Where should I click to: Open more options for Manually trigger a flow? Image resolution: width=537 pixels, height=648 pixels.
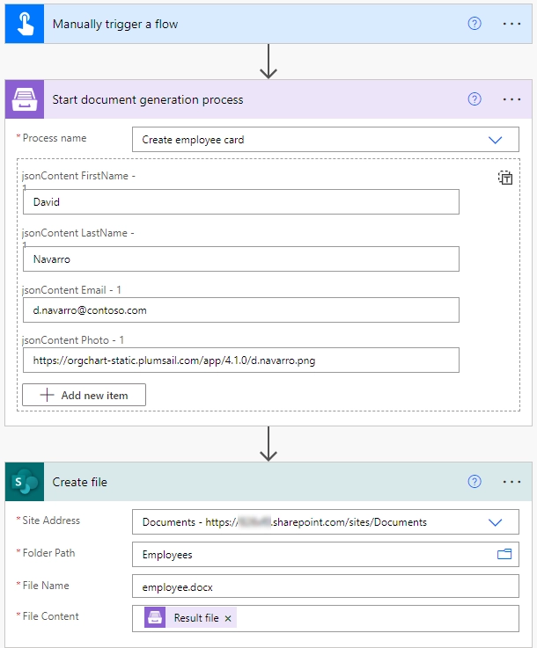pyautogui.click(x=511, y=24)
